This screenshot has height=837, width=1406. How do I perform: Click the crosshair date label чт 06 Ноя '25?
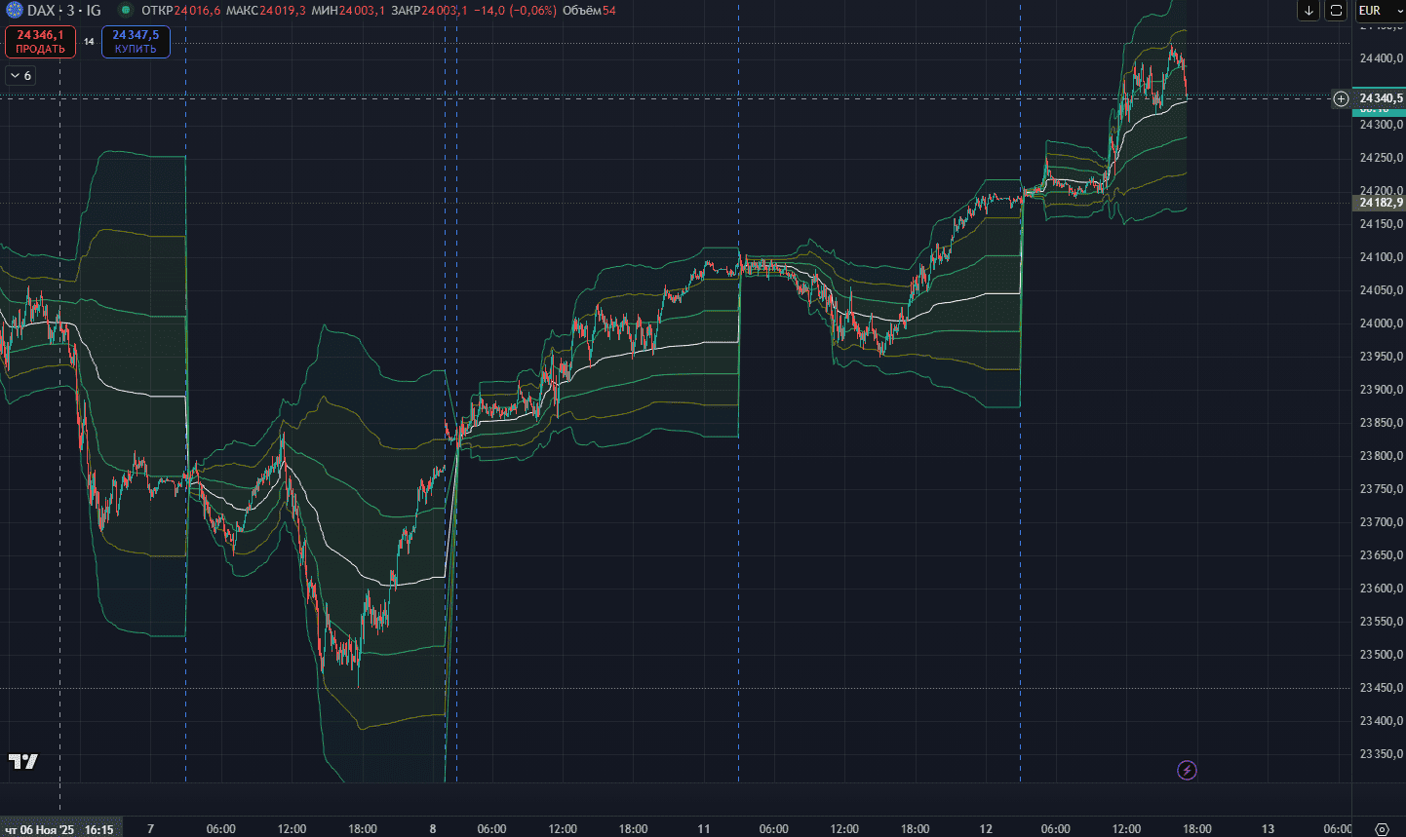point(39,830)
